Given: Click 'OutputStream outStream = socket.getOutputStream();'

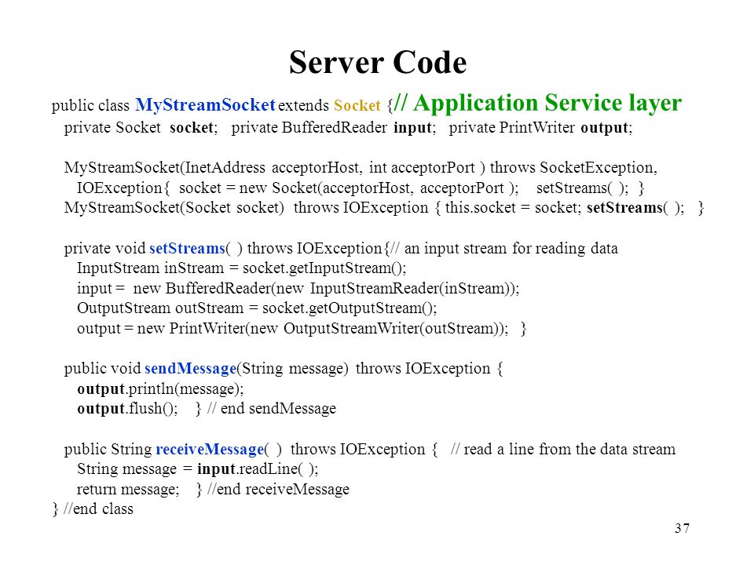Looking at the screenshot, I should click(x=257, y=308).
